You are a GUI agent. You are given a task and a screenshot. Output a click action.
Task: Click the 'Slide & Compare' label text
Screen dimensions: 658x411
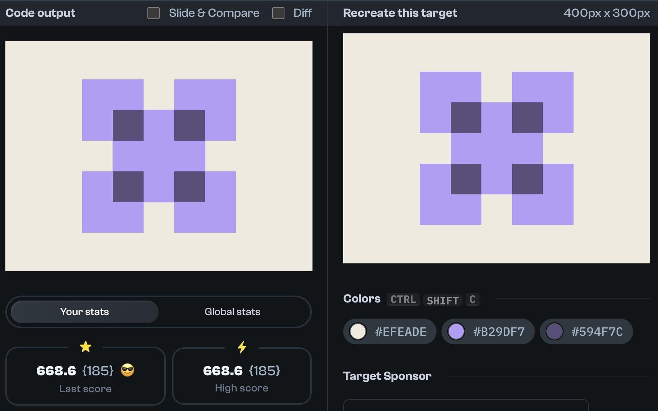[214, 13]
